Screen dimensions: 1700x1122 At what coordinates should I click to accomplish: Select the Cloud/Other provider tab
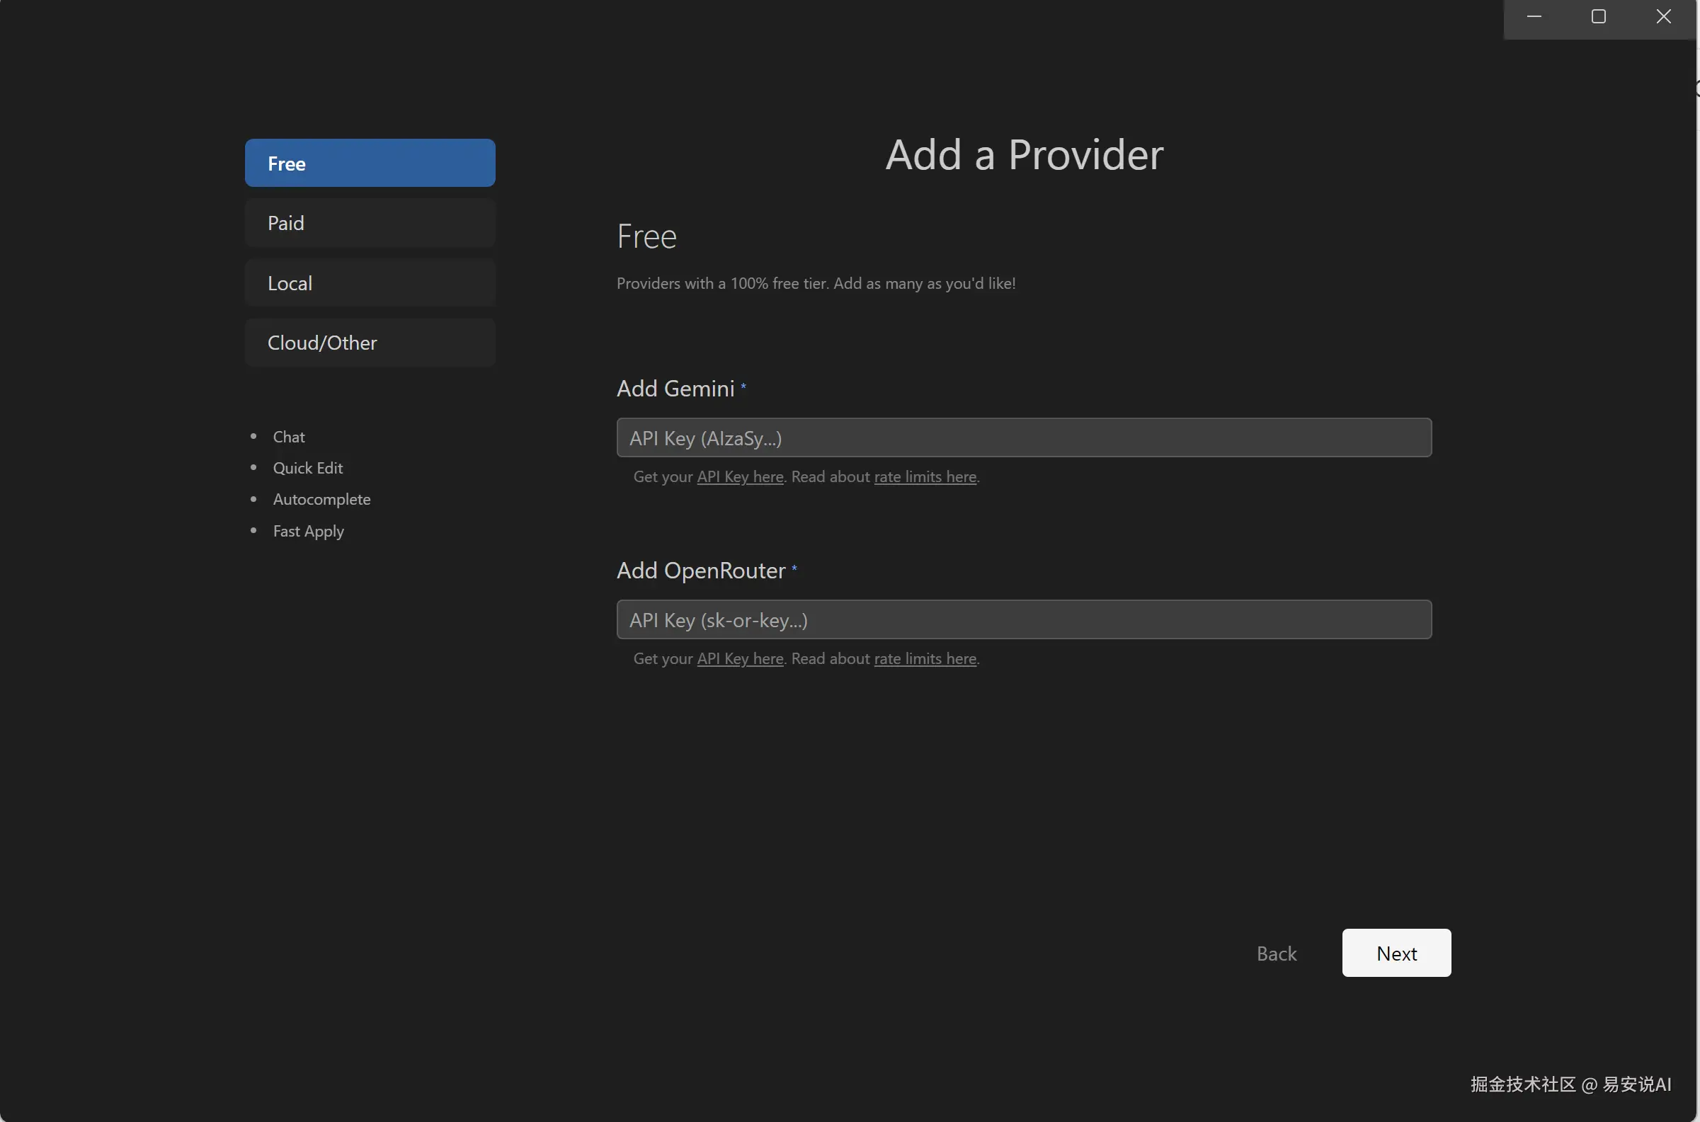coord(369,343)
